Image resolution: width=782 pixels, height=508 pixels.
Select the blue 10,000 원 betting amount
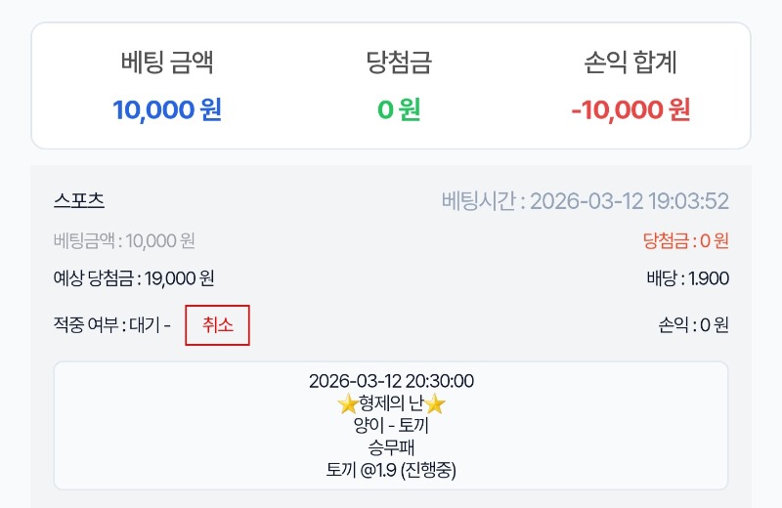[167, 109]
